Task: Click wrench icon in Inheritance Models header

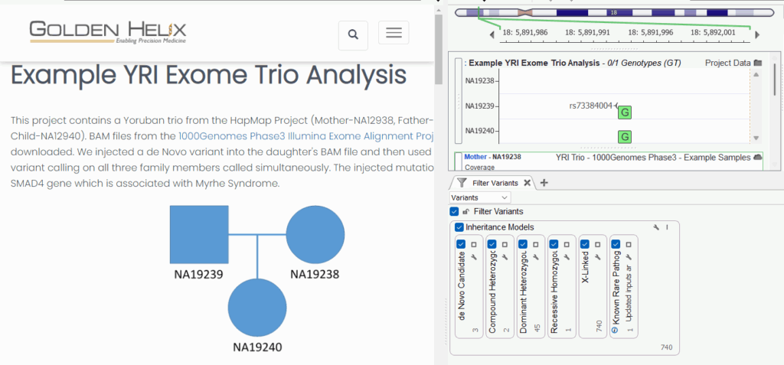Action: point(656,227)
